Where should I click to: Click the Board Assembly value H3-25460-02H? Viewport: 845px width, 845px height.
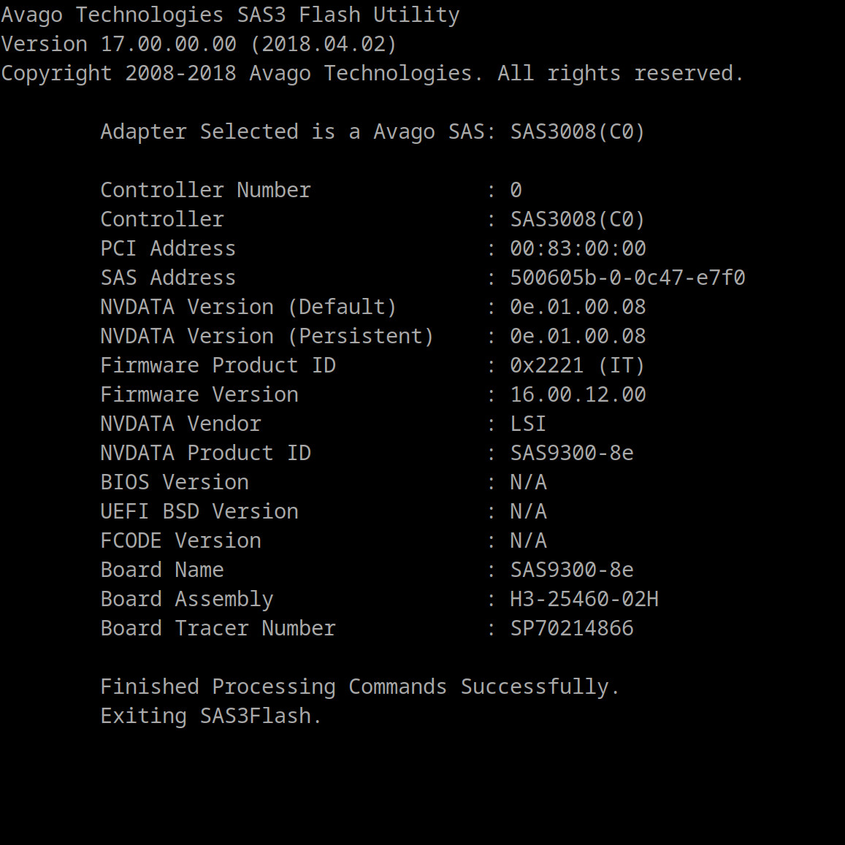(x=584, y=599)
